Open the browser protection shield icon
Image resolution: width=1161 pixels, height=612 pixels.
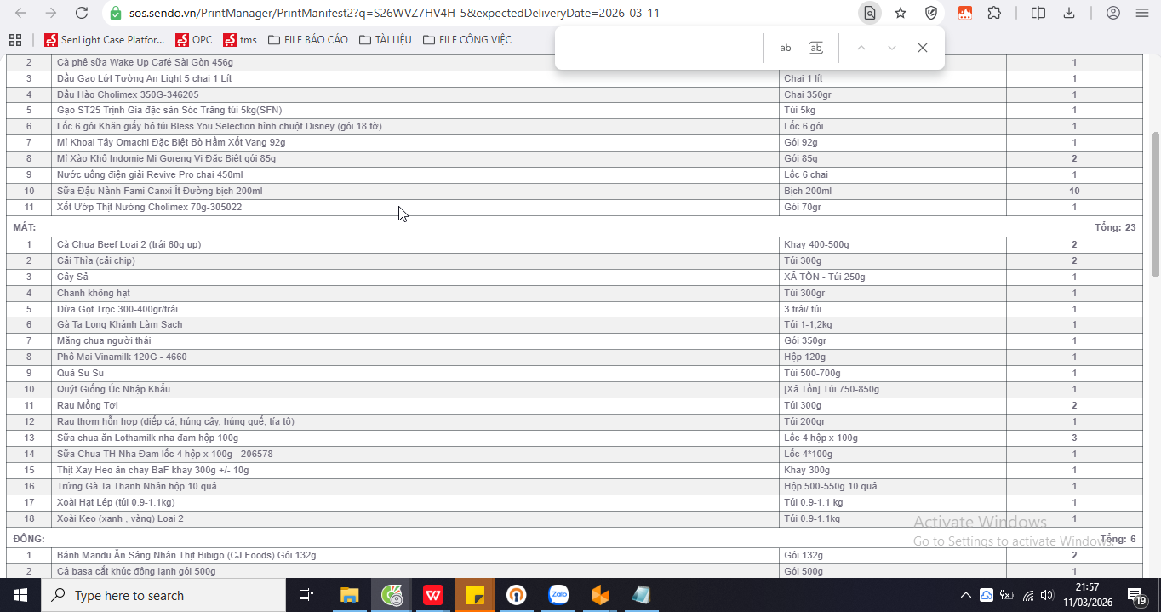tap(931, 13)
